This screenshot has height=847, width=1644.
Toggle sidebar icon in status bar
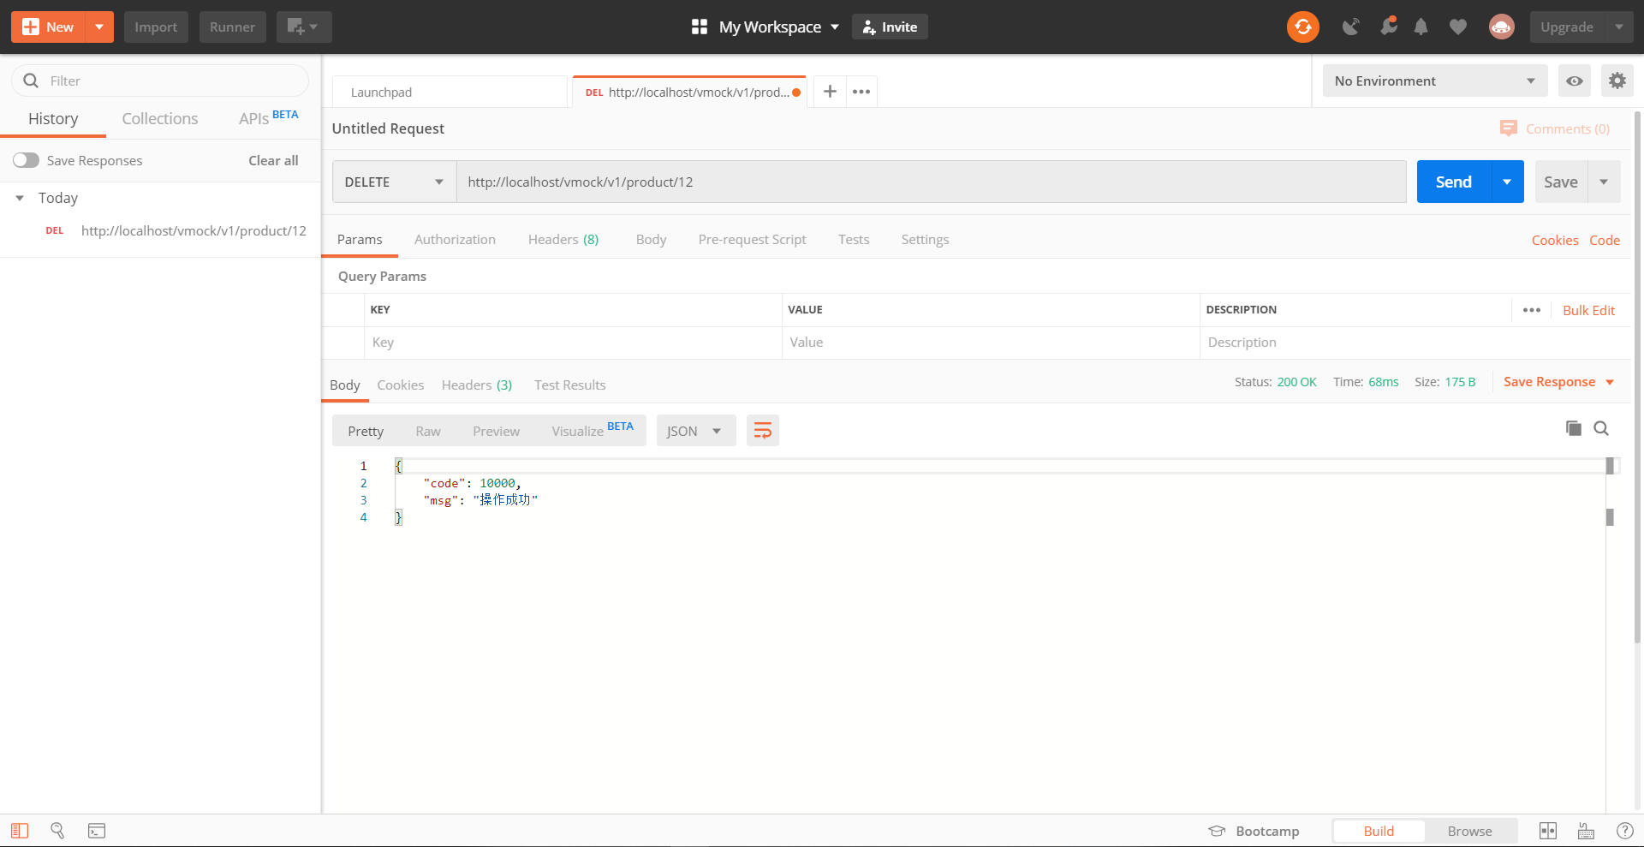[20, 831]
